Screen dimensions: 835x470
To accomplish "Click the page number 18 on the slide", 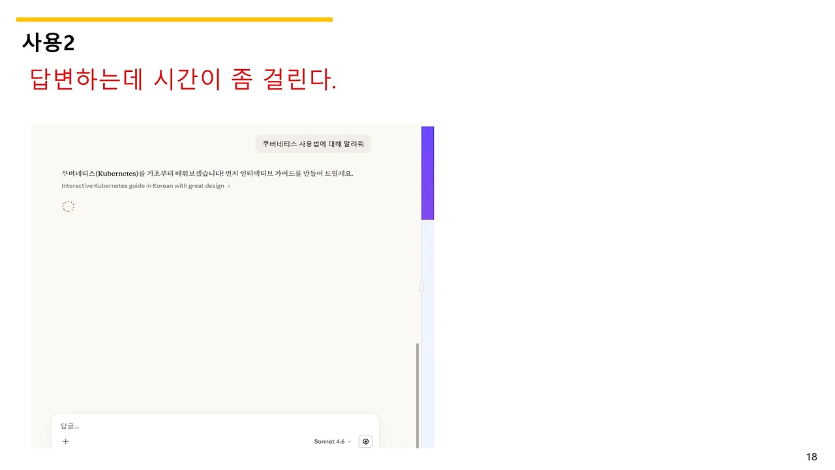I will coord(812,456).
